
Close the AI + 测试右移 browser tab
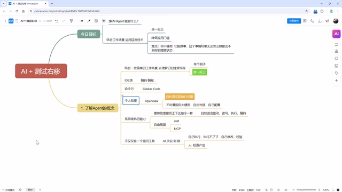pyautogui.click(x=45, y=4)
